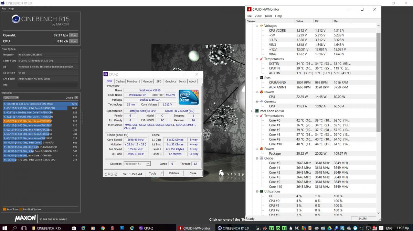Image resolution: width=413 pixels, height=231 pixels.
Task: Run the CPU benchmark
Action: (x=73, y=41)
